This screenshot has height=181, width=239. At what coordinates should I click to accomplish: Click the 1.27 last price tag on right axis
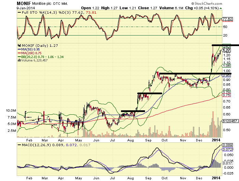click(x=226, y=50)
